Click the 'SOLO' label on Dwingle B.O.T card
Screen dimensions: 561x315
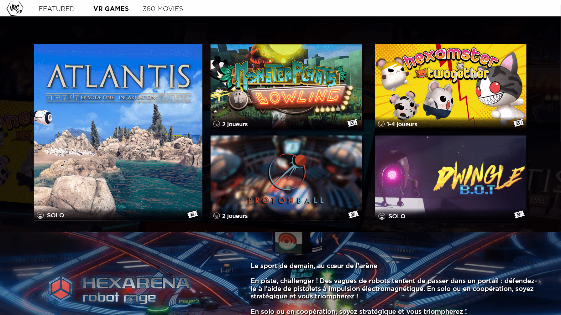pyautogui.click(x=397, y=216)
